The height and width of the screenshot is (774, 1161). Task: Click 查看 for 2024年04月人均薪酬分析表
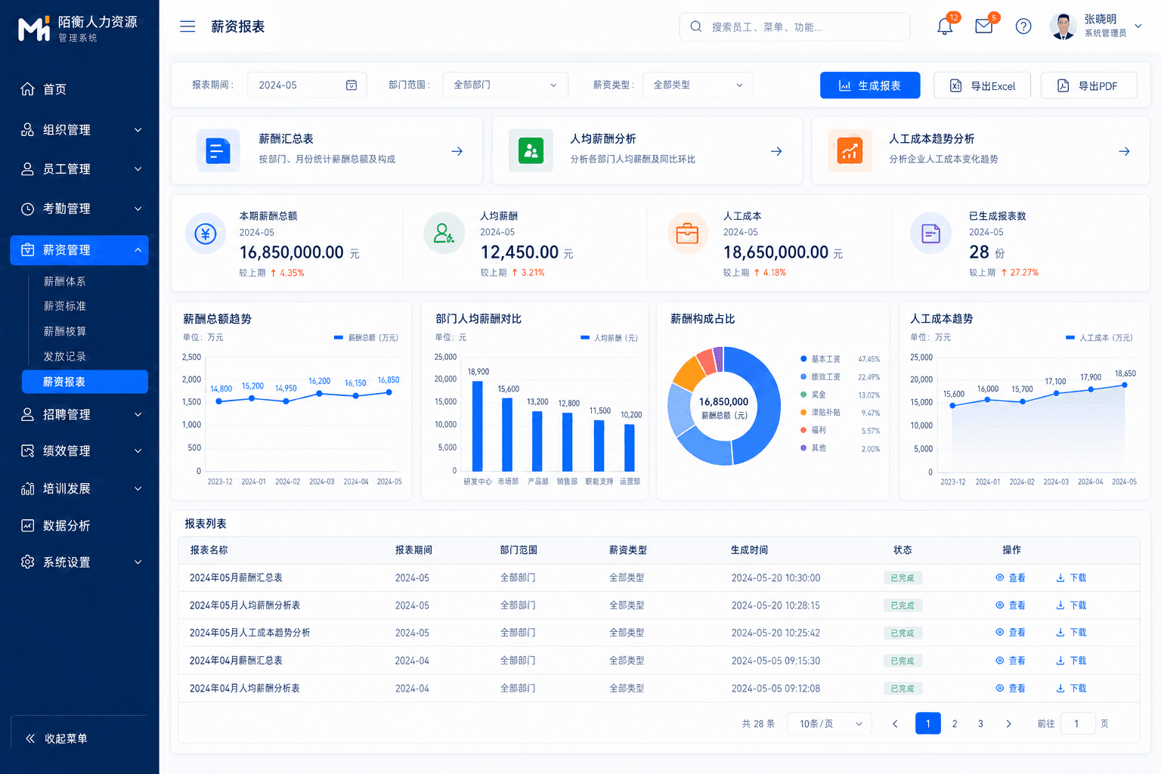point(1011,689)
